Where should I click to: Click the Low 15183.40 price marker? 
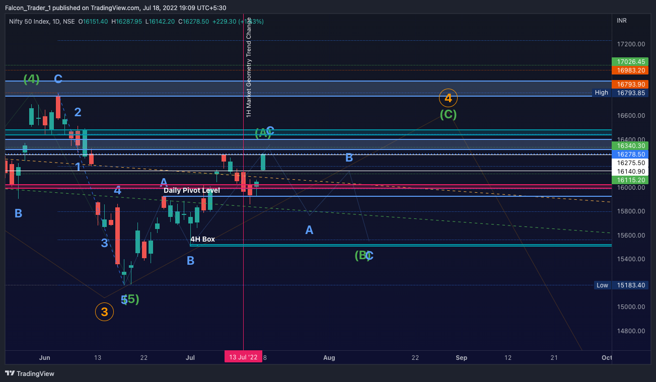point(622,285)
